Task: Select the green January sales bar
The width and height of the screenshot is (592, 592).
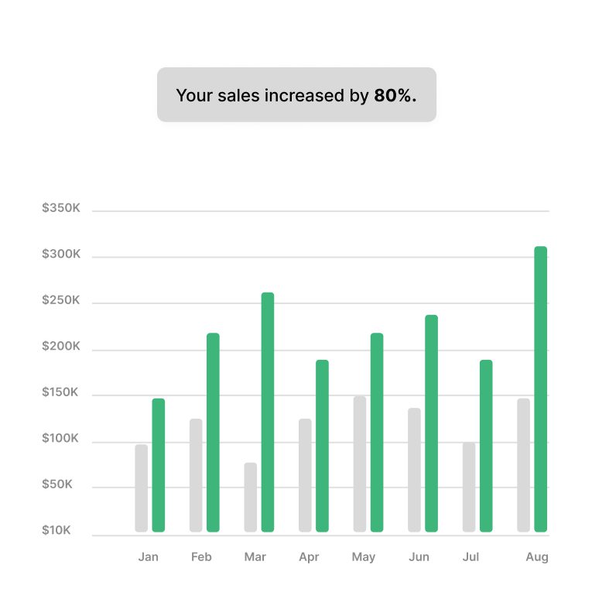Action: pyautogui.click(x=159, y=465)
